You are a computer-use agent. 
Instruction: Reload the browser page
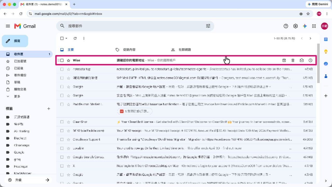[x=21, y=14]
